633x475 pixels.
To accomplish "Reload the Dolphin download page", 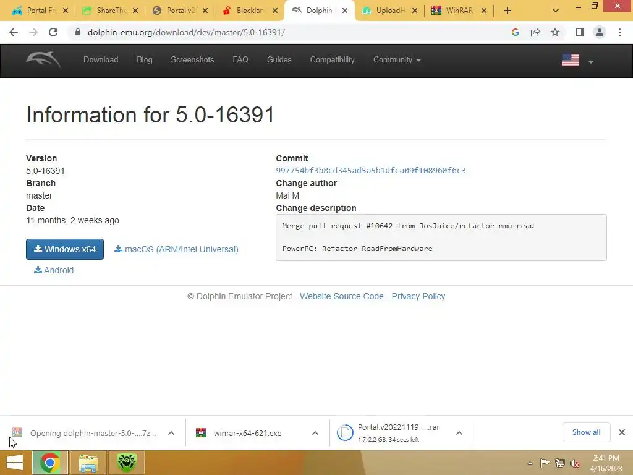I will point(53,32).
